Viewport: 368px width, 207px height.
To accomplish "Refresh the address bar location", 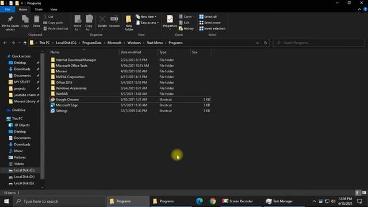I will pos(266,43).
